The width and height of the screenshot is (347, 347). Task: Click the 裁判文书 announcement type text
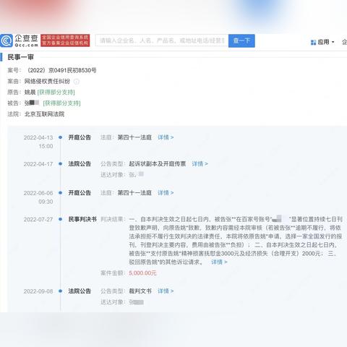pyautogui.click(x=140, y=291)
